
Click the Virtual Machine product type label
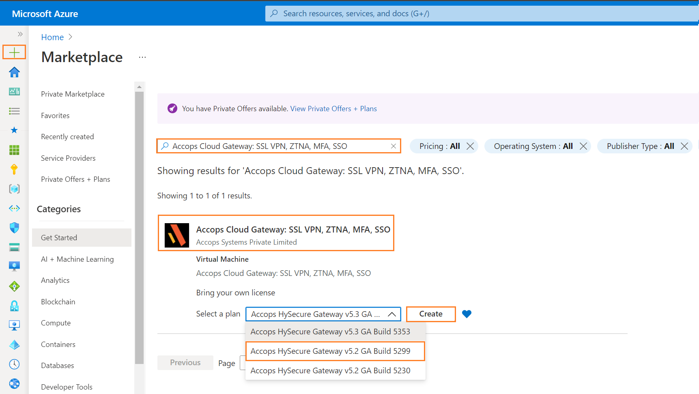pos(222,259)
